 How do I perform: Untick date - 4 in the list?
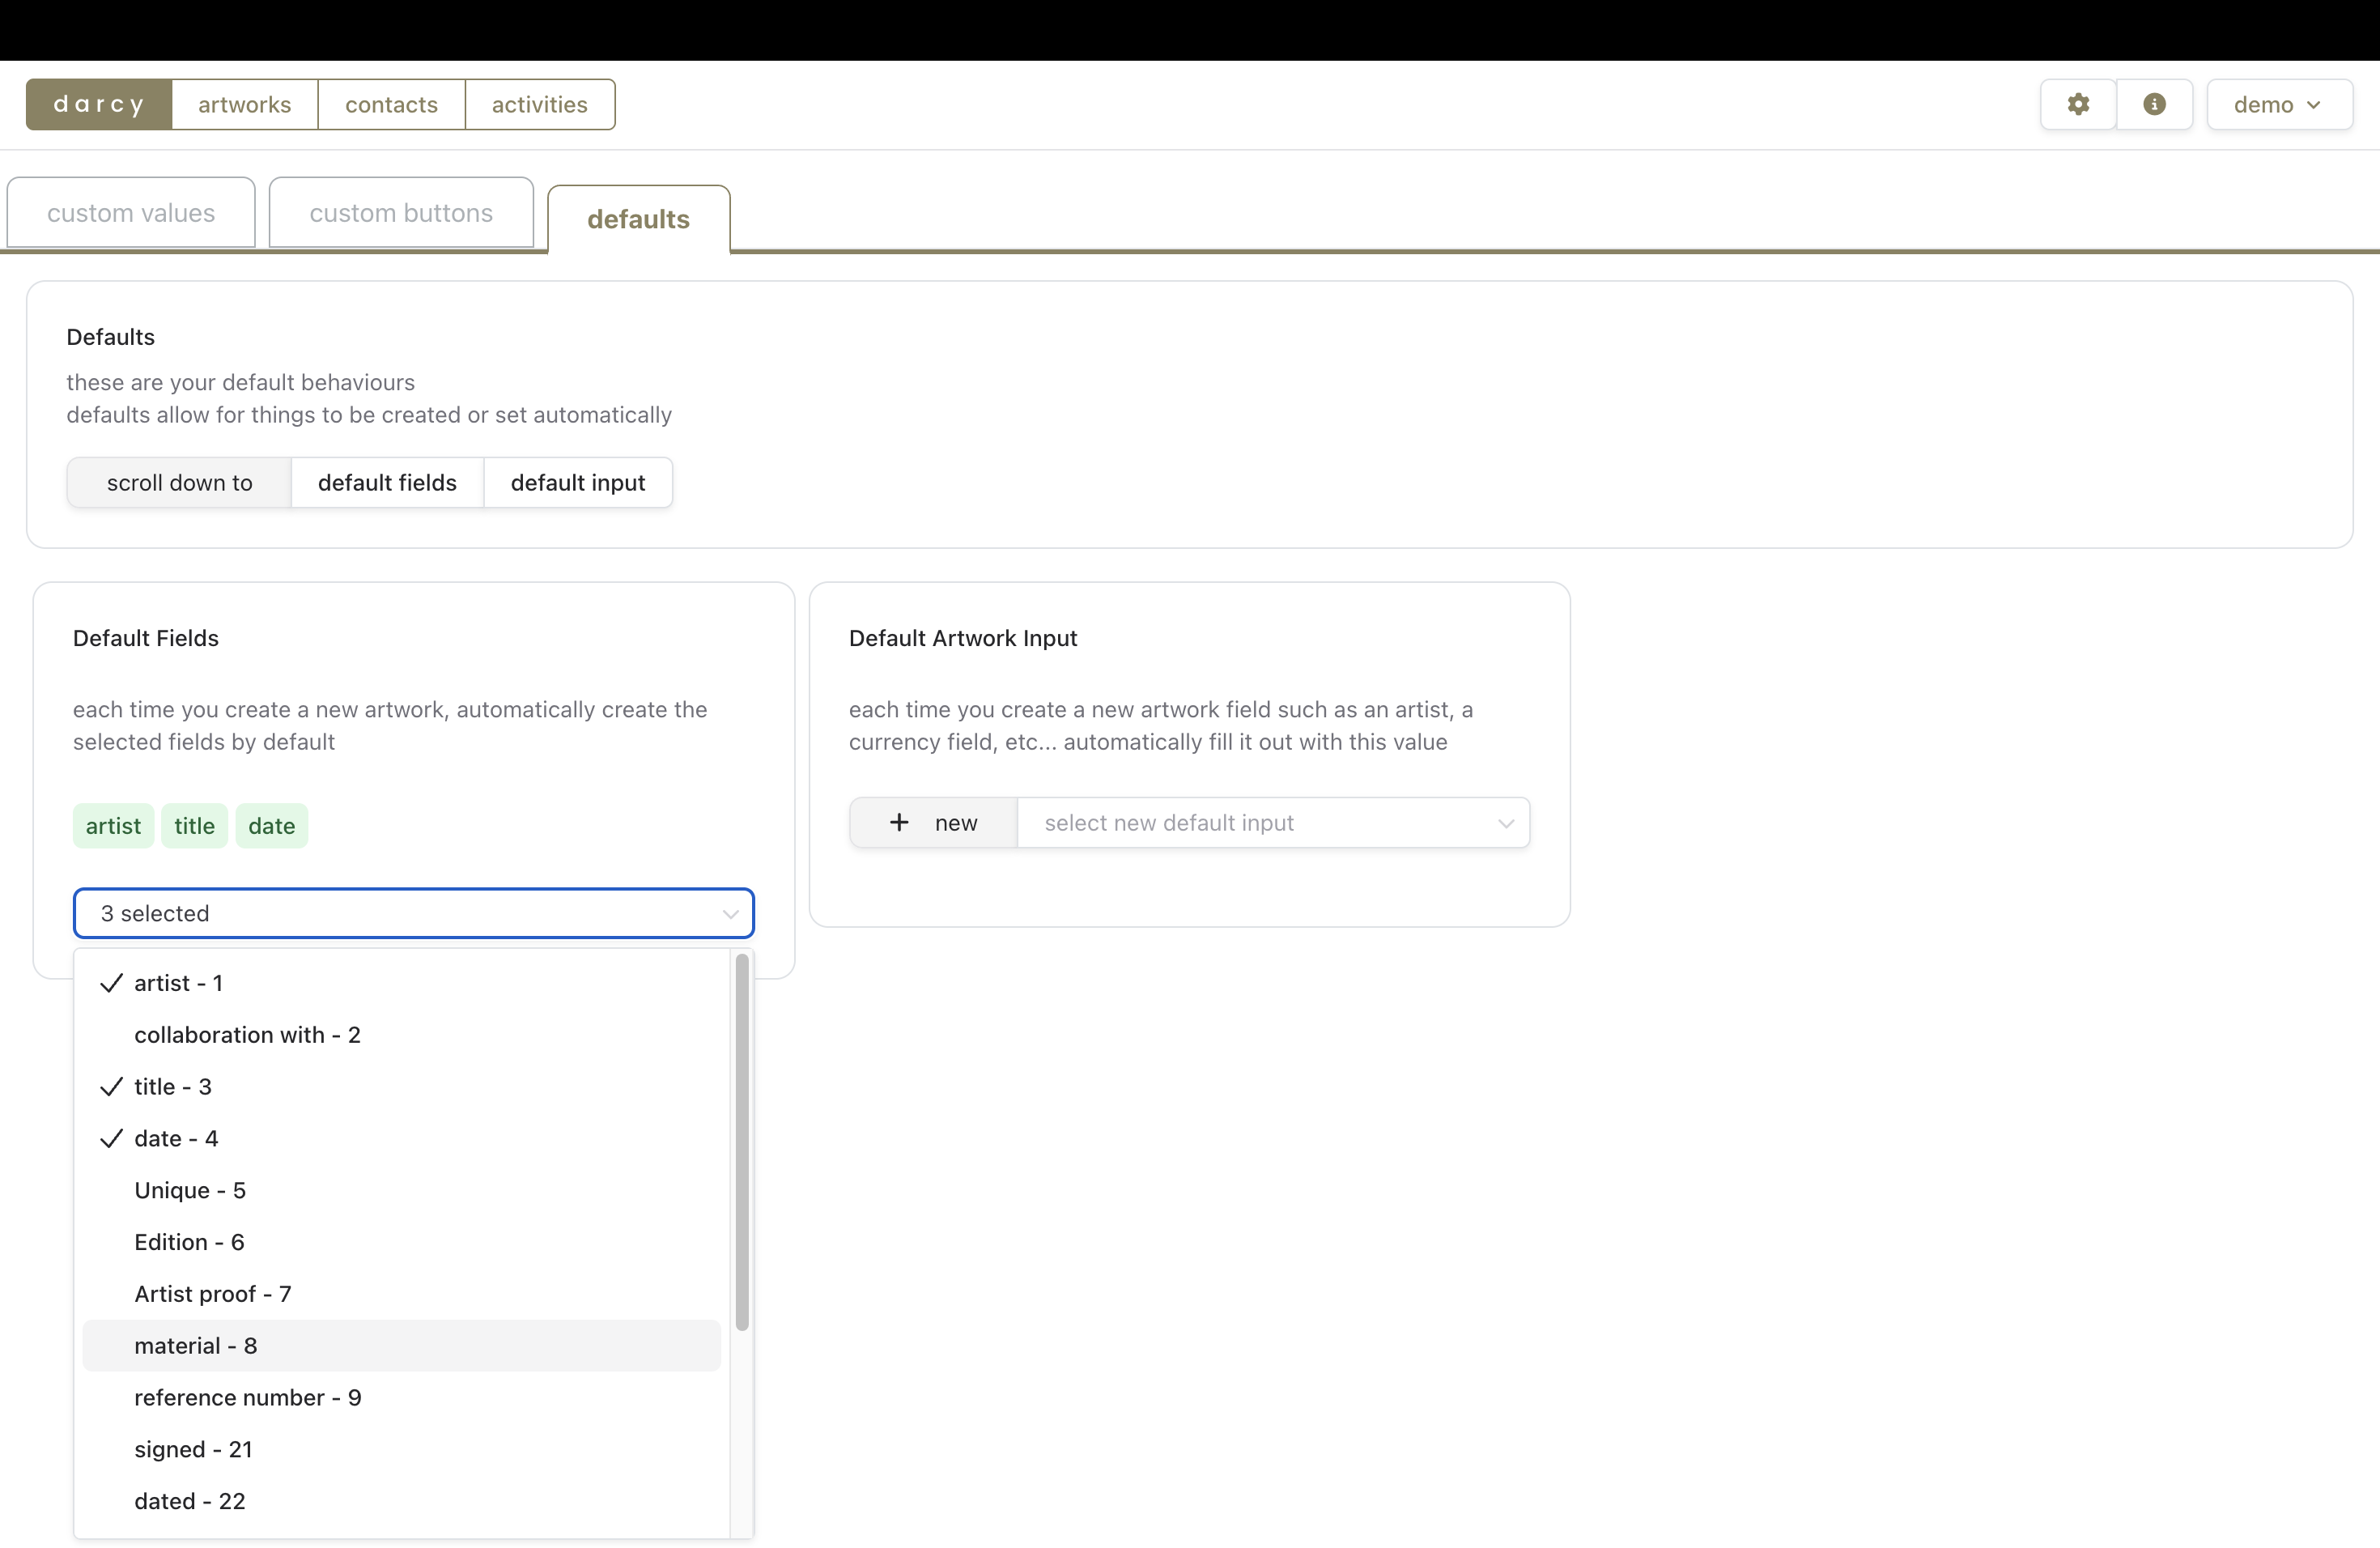(176, 1138)
